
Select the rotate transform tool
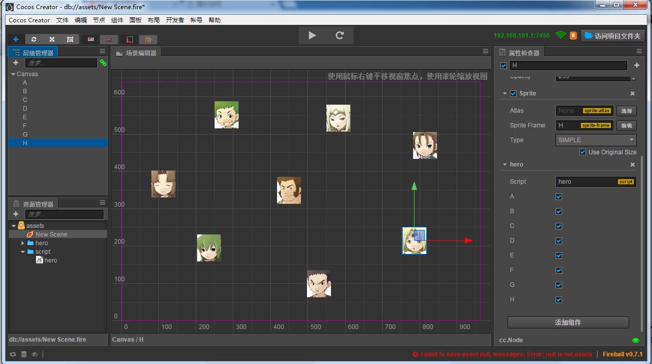(33, 39)
